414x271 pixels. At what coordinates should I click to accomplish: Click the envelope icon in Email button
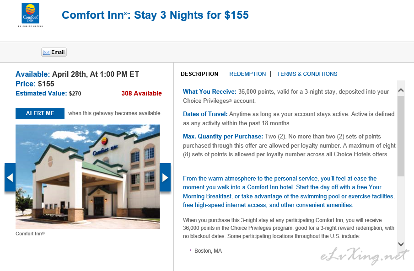[47, 52]
